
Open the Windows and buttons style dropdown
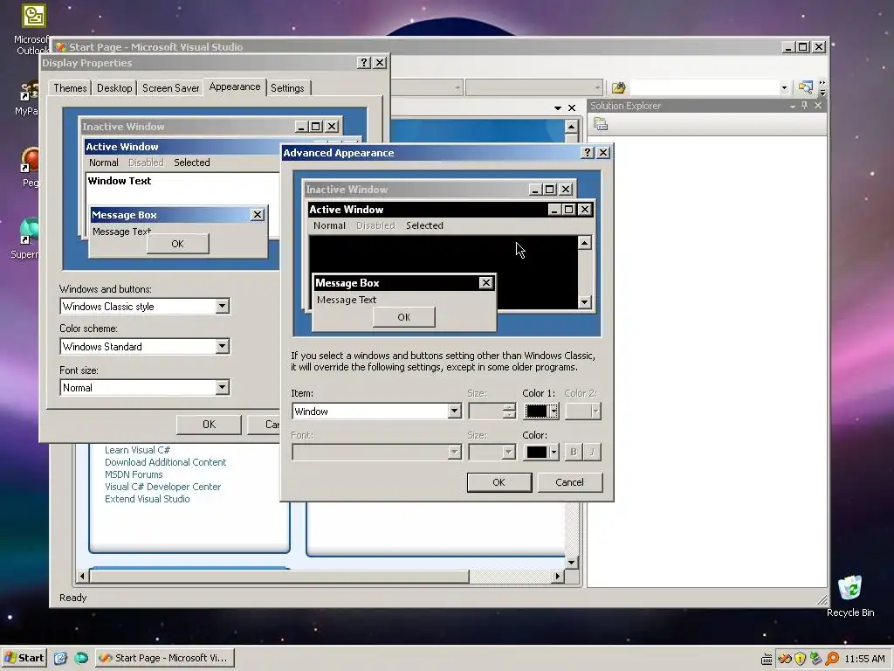point(223,306)
